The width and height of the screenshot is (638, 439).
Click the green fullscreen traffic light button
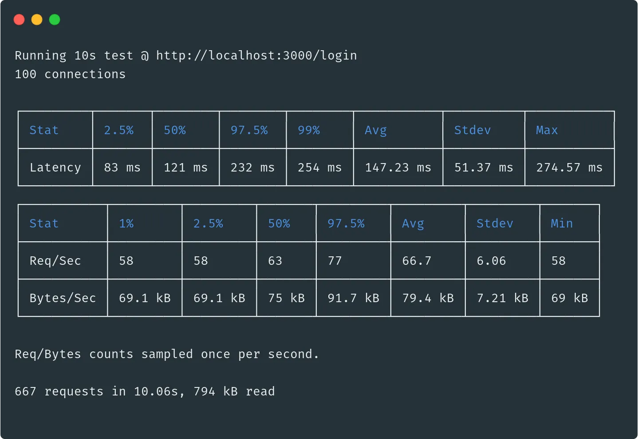coord(54,20)
